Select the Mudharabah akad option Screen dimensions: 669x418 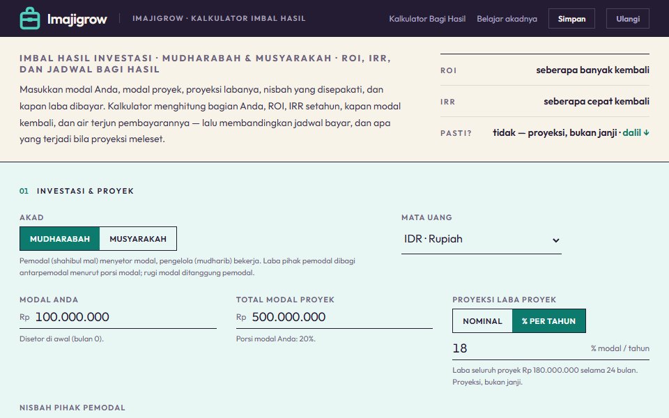(60, 239)
